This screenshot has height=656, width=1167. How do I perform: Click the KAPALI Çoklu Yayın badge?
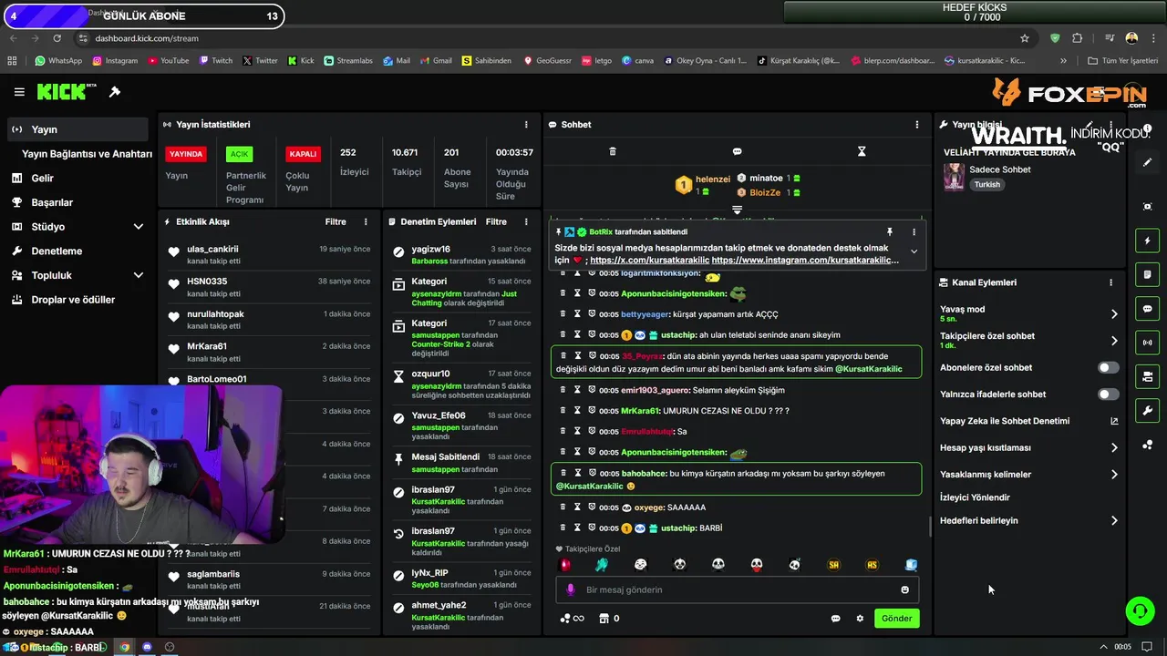point(303,154)
